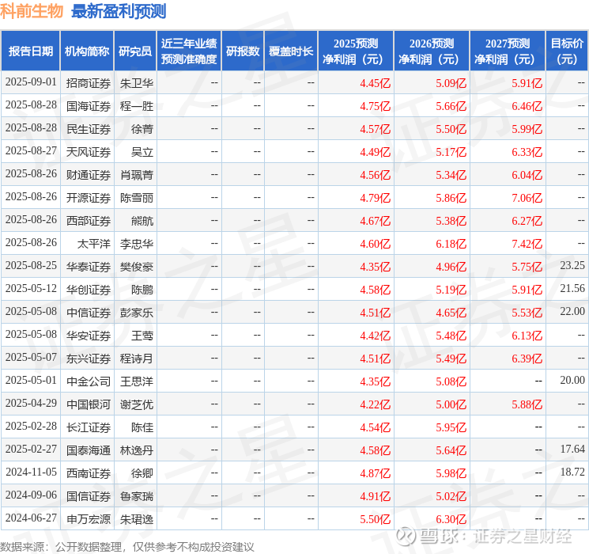Click 国海证券 institution cell

[x=89, y=106]
